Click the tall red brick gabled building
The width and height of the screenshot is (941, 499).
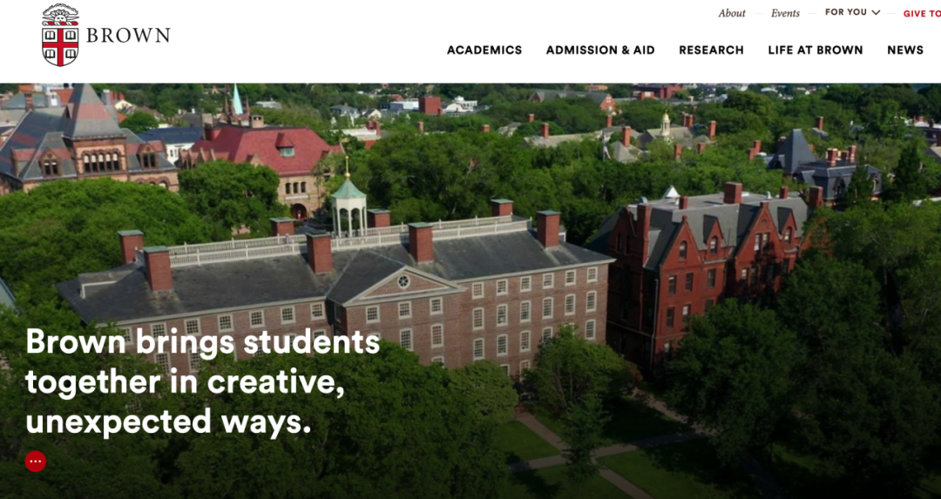[x=708, y=264]
